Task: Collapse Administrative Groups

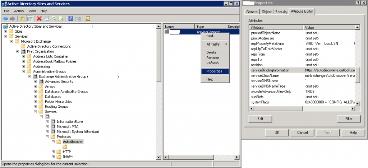Action: click(x=23, y=71)
